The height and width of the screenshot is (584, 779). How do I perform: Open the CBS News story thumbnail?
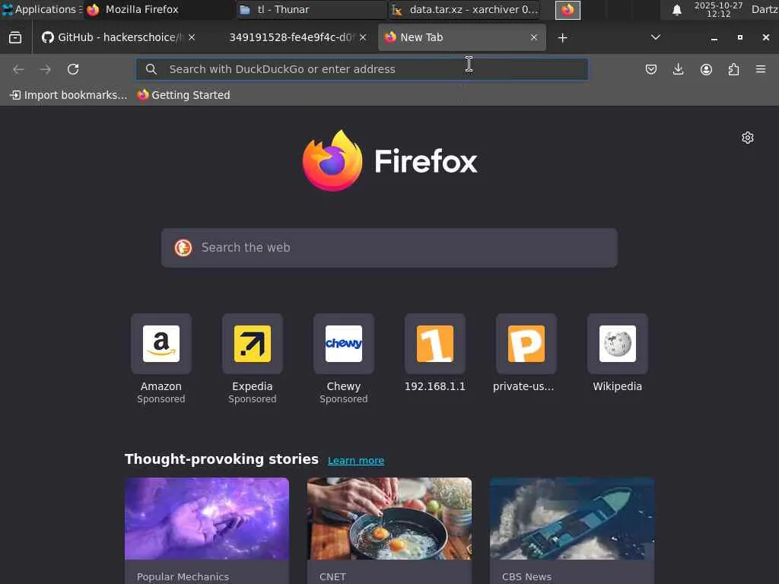pos(572,519)
